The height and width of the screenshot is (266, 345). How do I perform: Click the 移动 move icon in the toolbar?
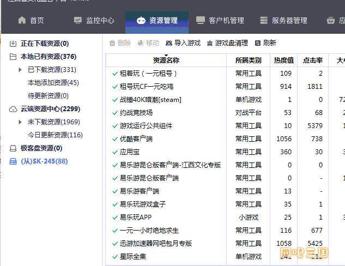click(x=141, y=43)
